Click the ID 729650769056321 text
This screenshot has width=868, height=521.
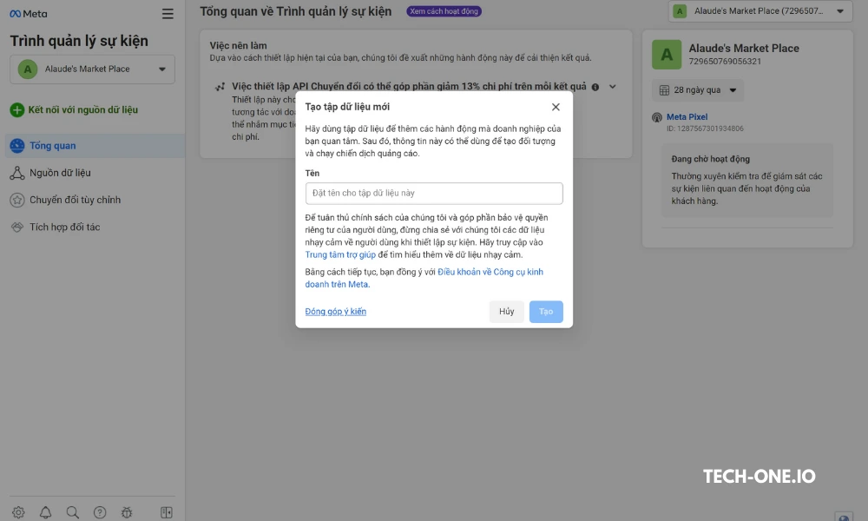coord(725,62)
